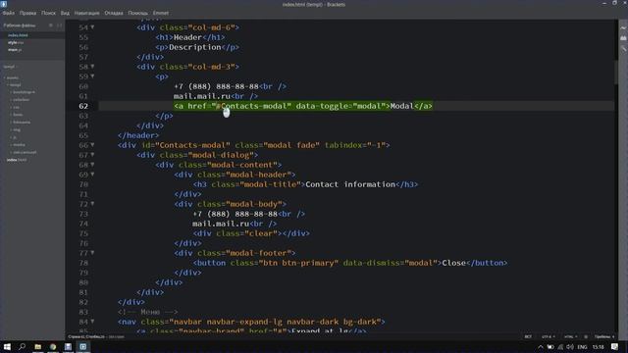Open the Extension Manager icon

tap(623, 38)
